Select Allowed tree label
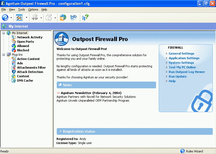 click(x=23, y=46)
